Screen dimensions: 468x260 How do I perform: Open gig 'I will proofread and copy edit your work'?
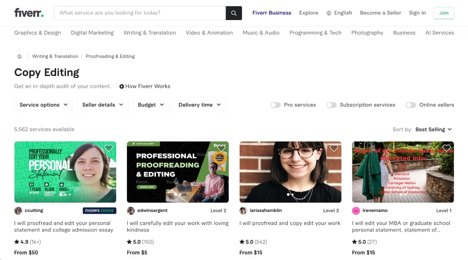click(290, 224)
